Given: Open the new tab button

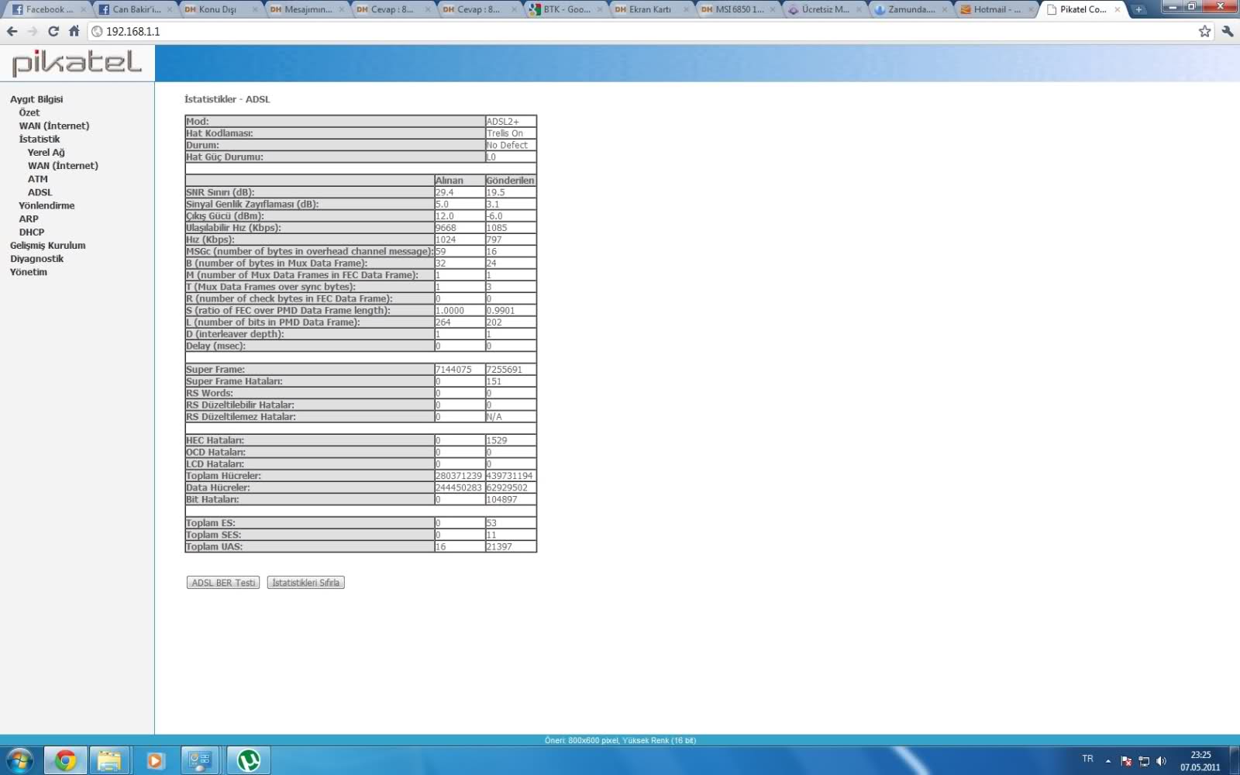Looking at the screenshot, I should [1138, 10].
